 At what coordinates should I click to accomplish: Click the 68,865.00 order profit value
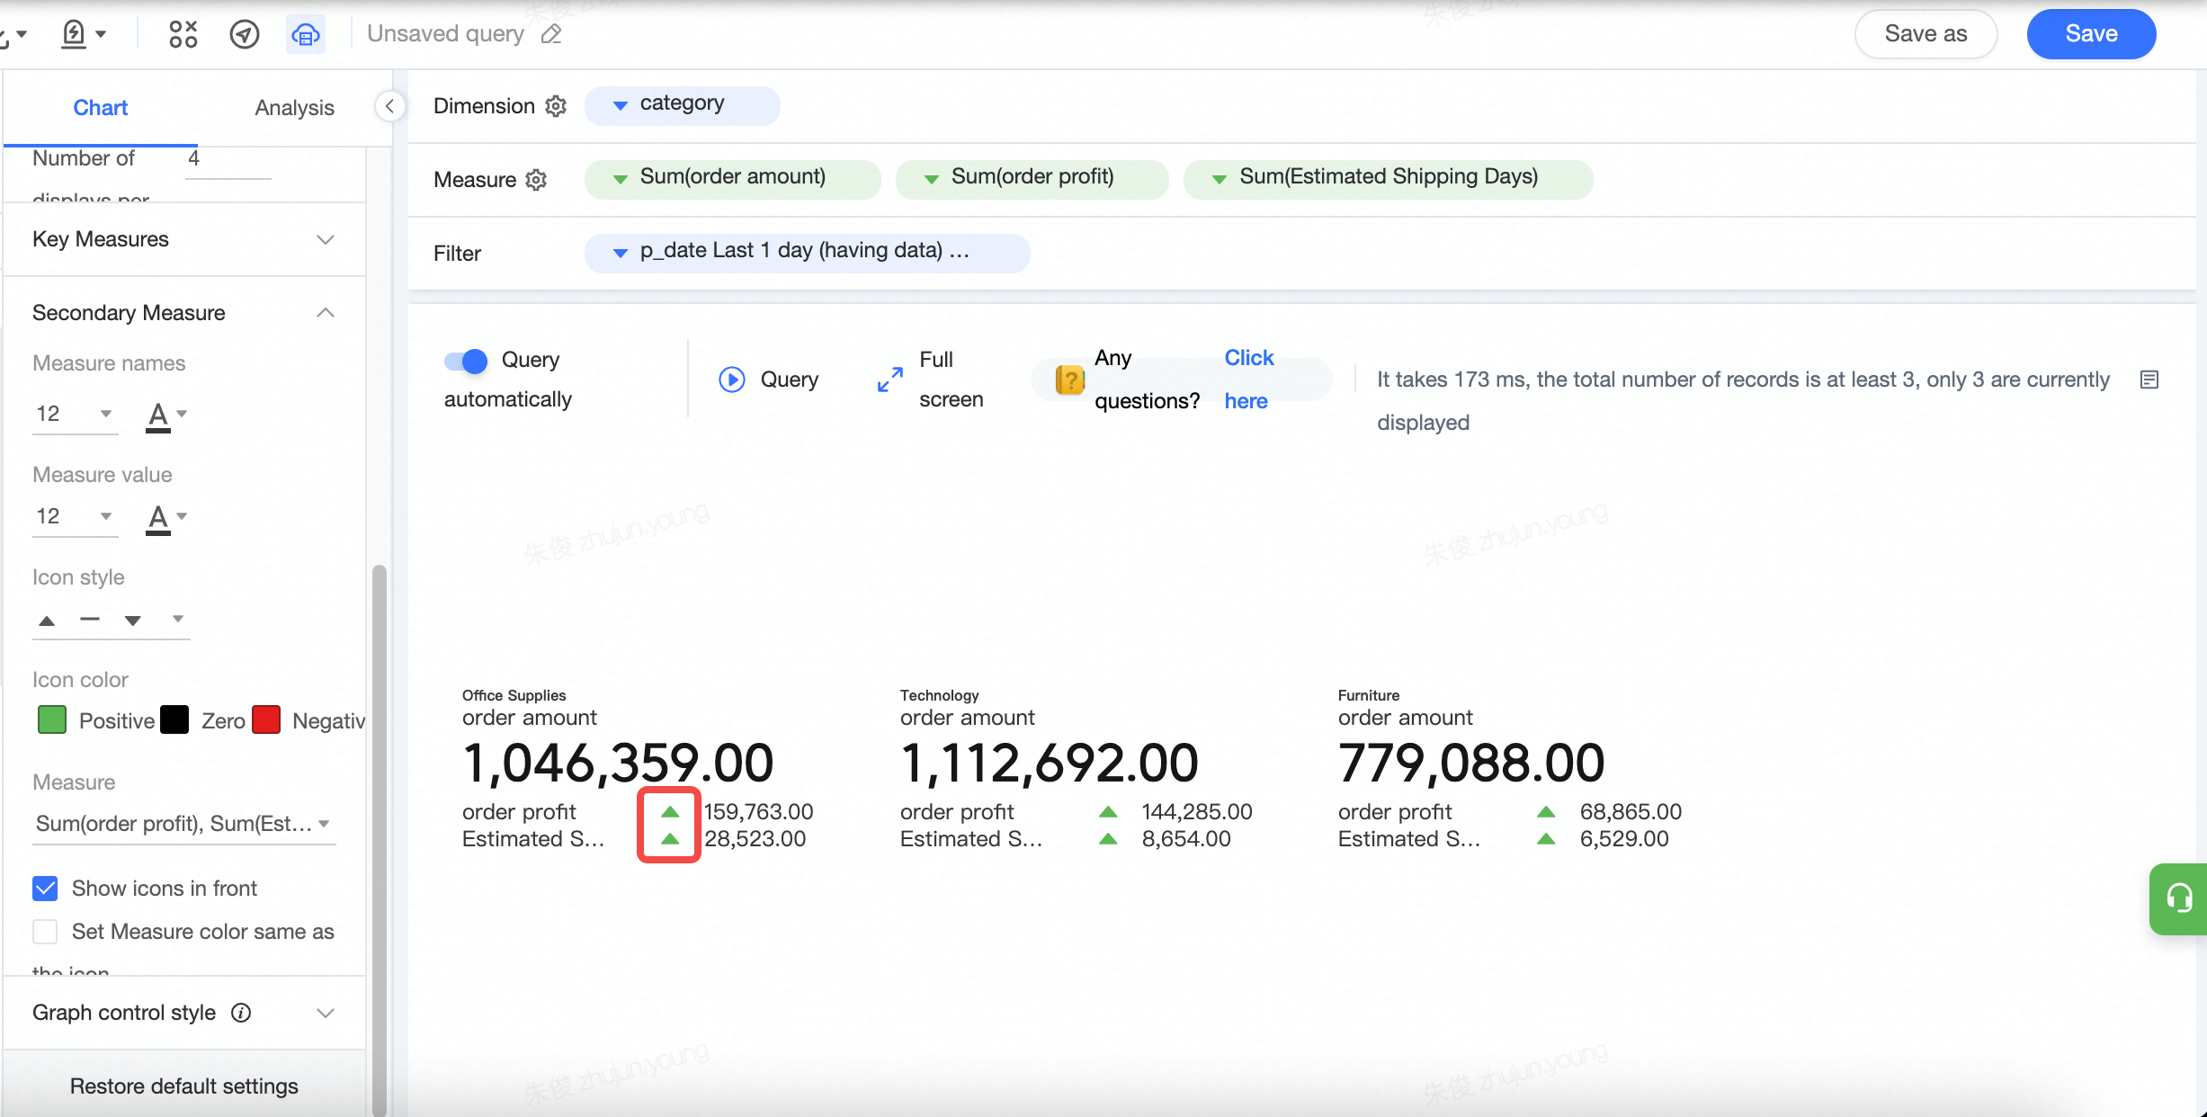pyautogui.click(x=1631, y=812)
